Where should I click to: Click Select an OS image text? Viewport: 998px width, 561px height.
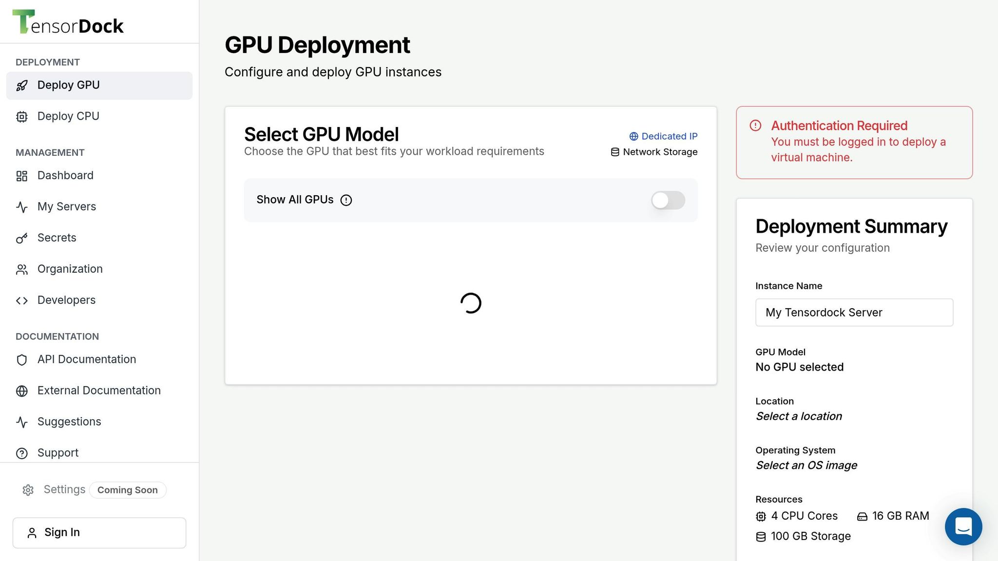(x=806, y=466)
